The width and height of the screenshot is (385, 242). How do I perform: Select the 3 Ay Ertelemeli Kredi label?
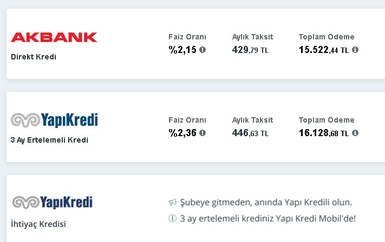49,140
